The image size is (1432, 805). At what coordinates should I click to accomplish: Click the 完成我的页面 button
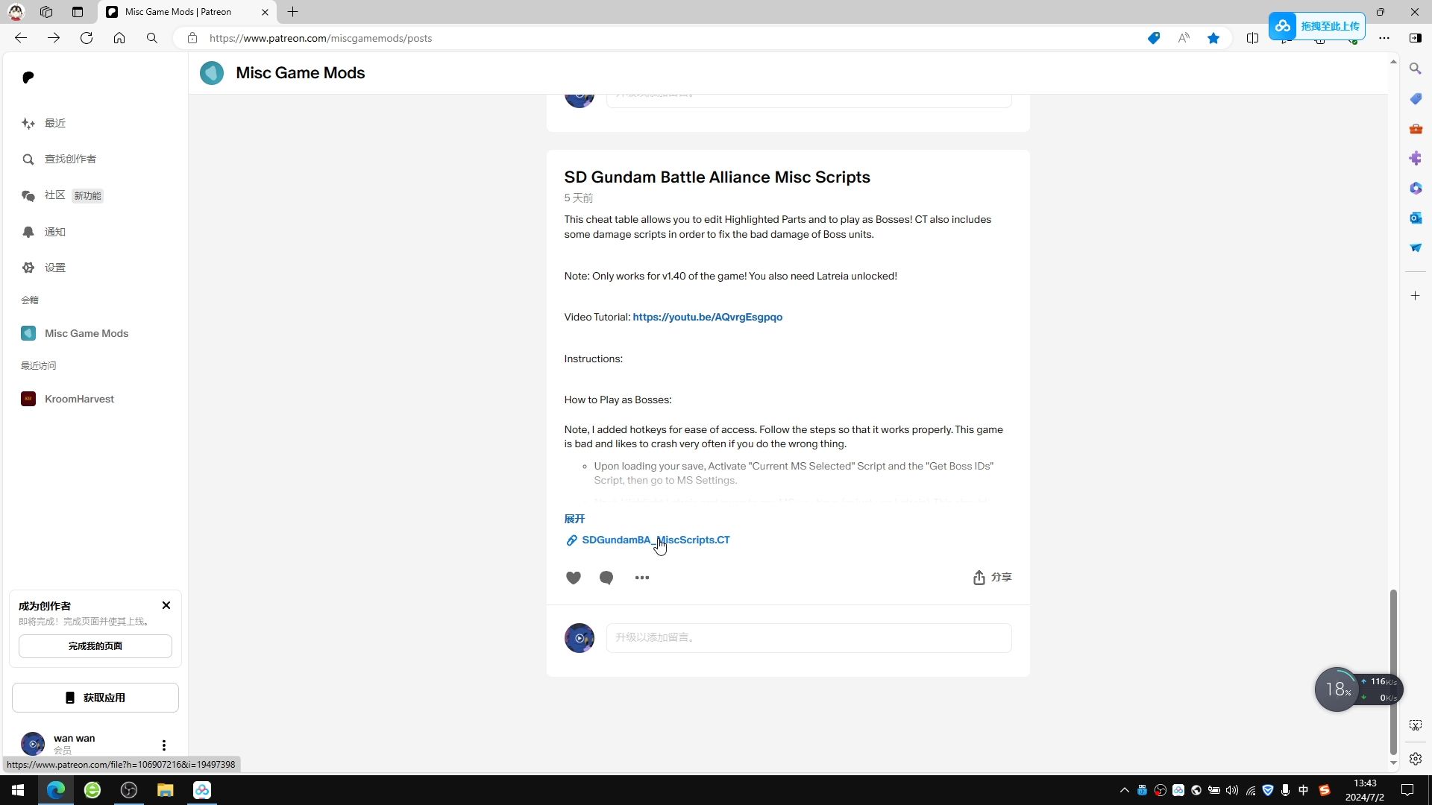pyautogui.click(x=95, y=646)
